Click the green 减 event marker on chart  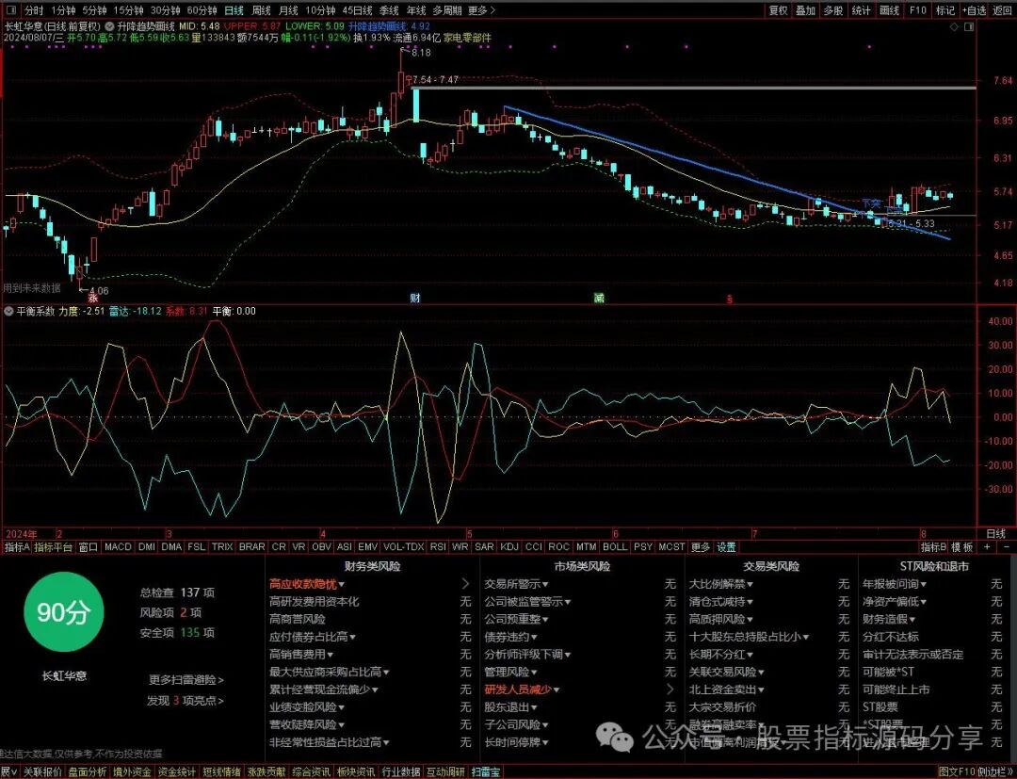[x=599, y=298]
